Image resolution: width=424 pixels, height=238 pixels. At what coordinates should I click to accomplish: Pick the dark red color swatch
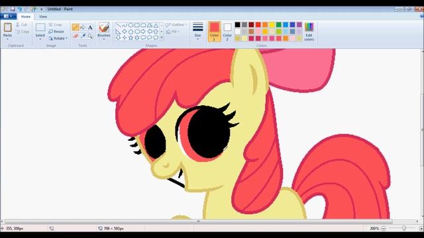coord(251,25)
